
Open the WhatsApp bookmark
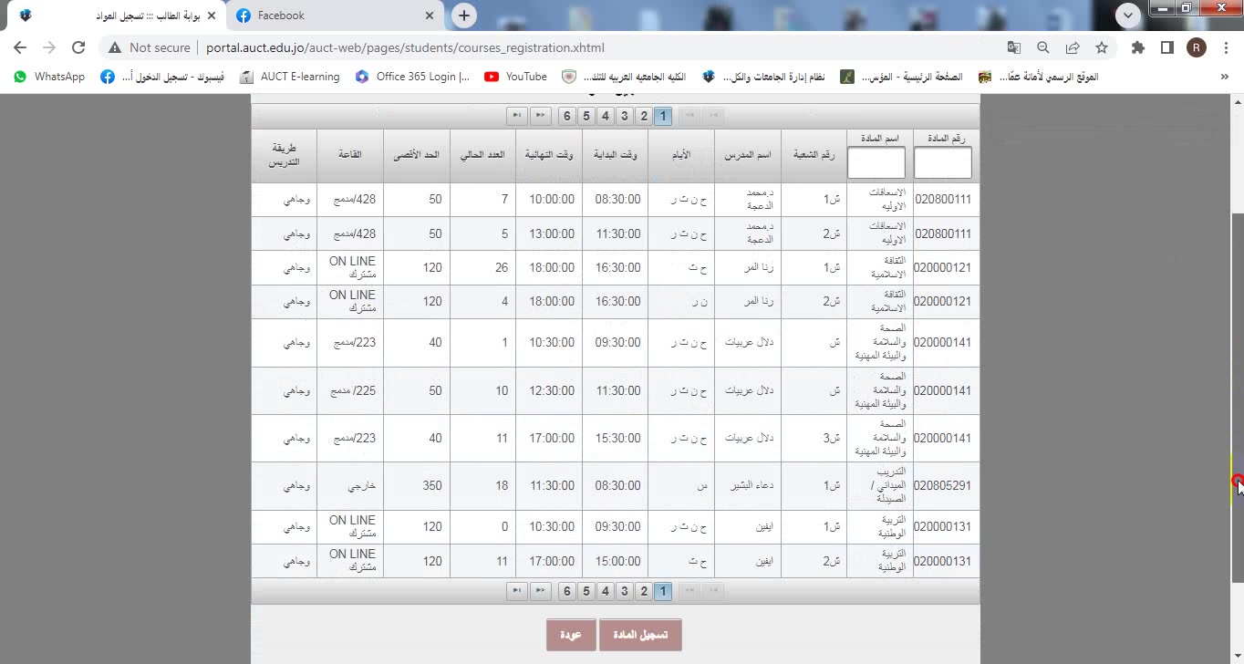(x=49, y=77)
